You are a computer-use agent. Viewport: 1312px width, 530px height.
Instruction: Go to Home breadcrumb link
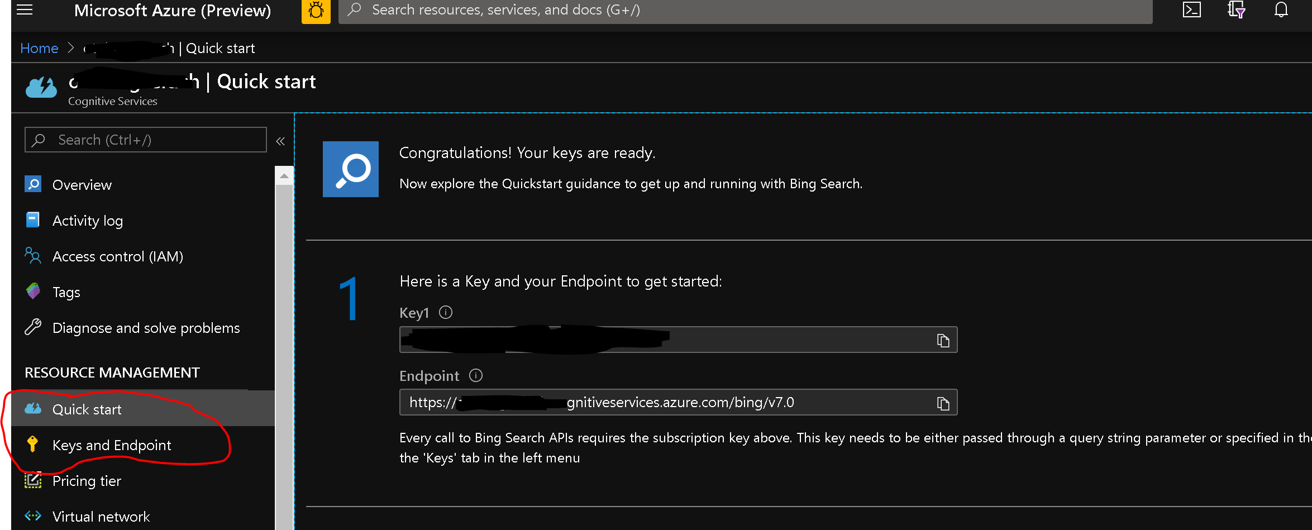[x=39, y=49]
